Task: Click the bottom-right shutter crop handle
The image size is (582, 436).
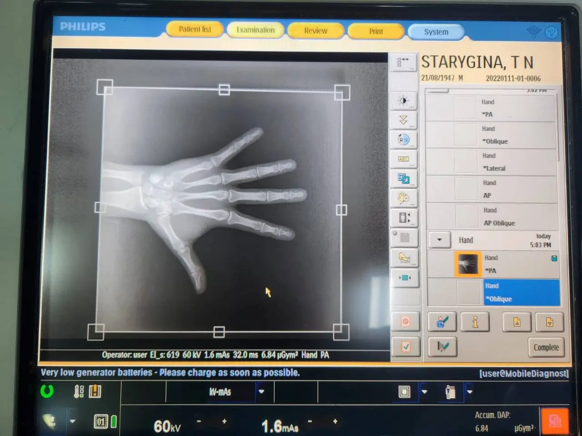Action: 341,332
